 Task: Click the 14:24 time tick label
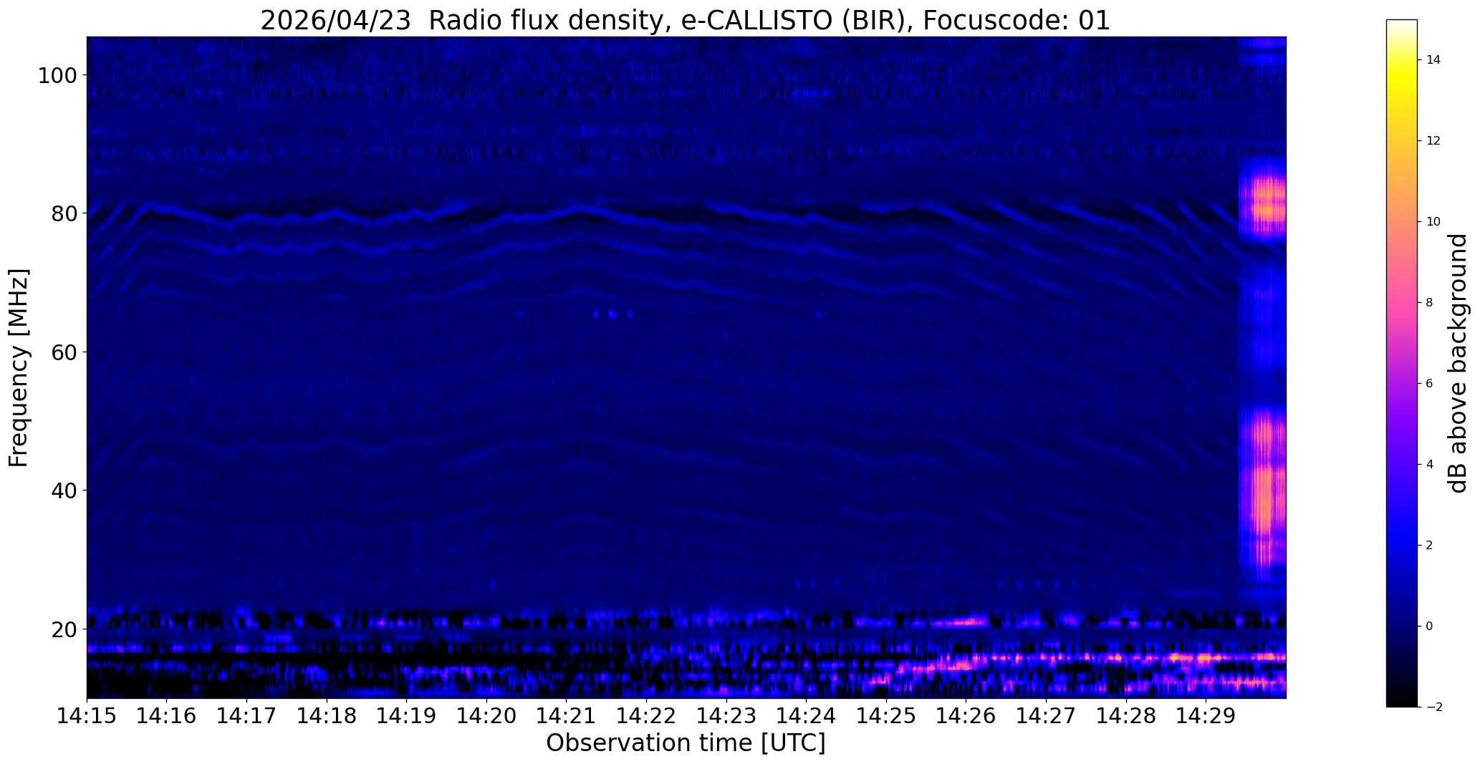(806, 716)
